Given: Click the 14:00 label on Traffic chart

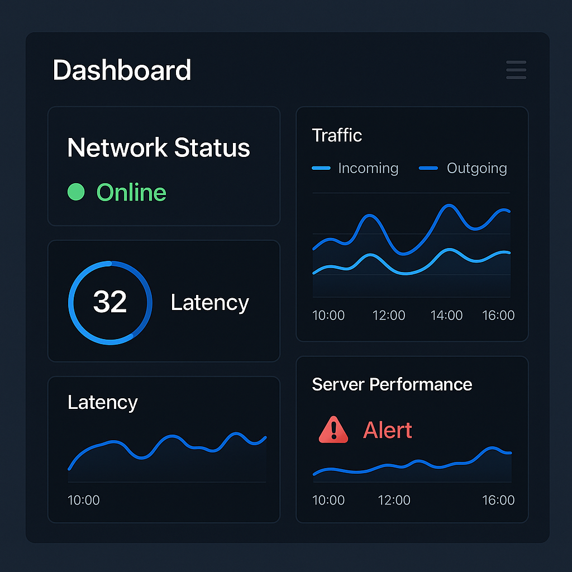Looking at the screenshot, I should point(446,315).
